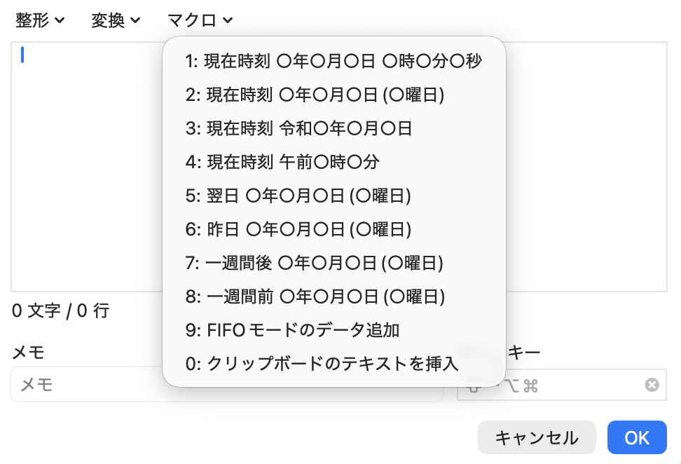Collapse the マクロ dropdown menu
681x464 pixels.
[x=200, y=20]
